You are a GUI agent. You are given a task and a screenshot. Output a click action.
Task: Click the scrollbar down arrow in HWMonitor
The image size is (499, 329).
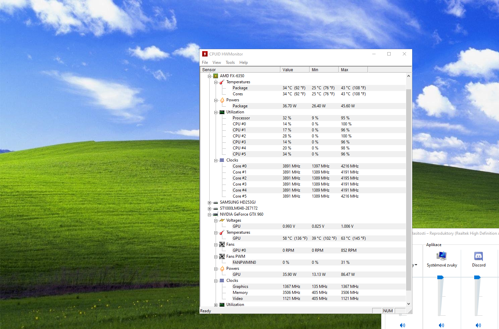(x=408, y=304)
